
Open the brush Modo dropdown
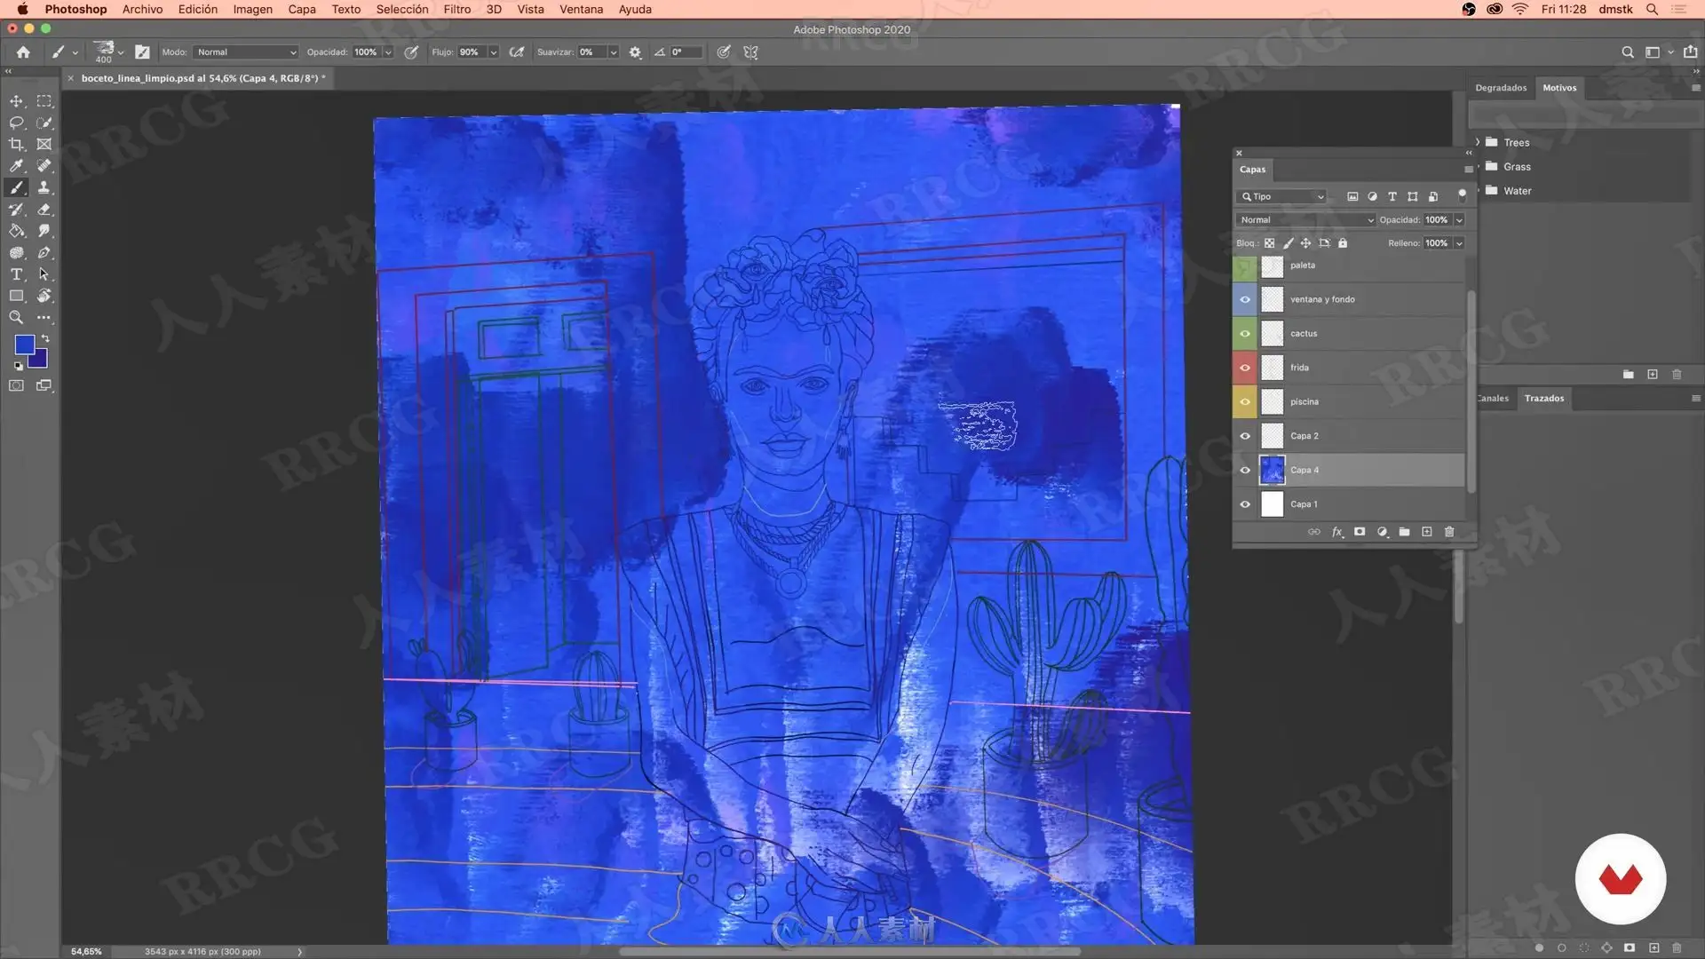coord(246,52)
